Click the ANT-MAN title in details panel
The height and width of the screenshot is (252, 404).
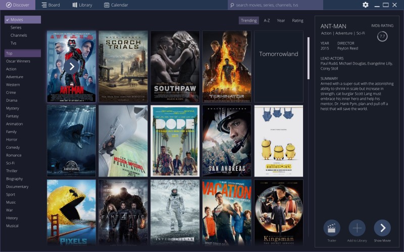[x=333, y=26]
